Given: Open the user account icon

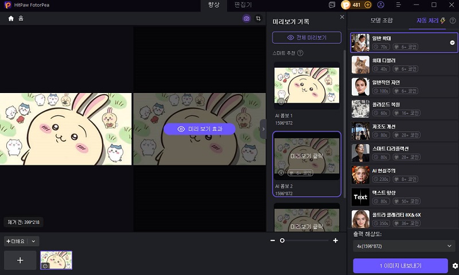Looking at the screenshot, I should pyautogui.click(x=381, y=5).
